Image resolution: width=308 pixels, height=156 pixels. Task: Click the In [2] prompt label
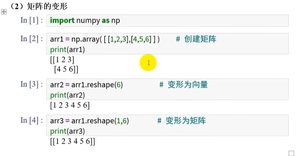(32, 39)
